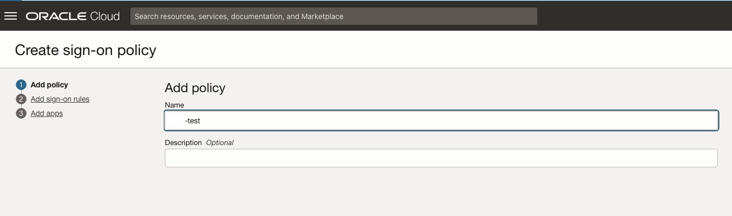Click the step 1 number circle

click(x=21, y=85)
